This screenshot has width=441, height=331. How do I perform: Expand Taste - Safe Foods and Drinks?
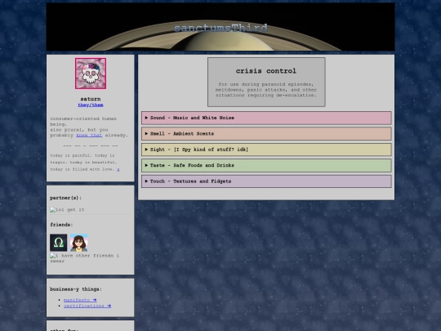coord(266,165)
